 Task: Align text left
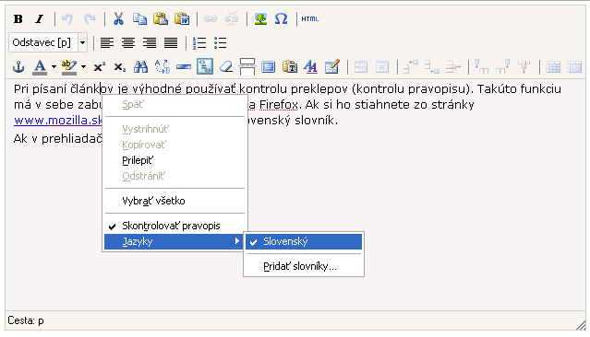click(x=107, y=42)
